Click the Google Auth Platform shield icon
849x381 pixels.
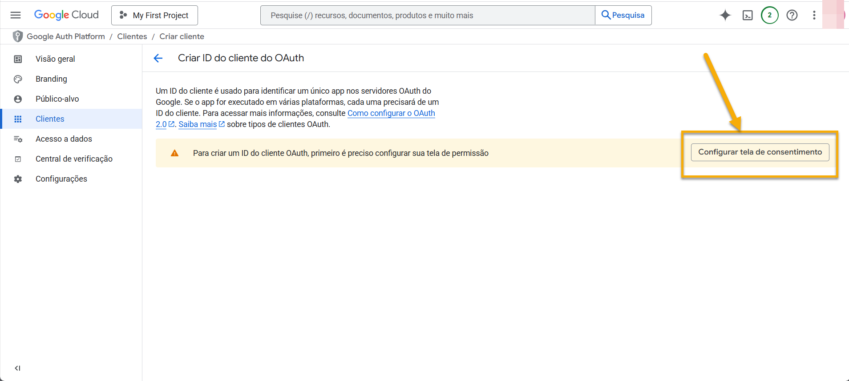tap(18, 36)
